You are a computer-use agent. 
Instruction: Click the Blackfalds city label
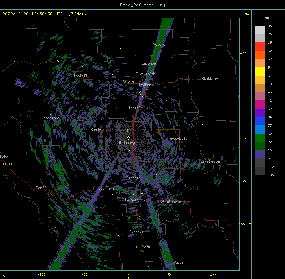point(146,74)
